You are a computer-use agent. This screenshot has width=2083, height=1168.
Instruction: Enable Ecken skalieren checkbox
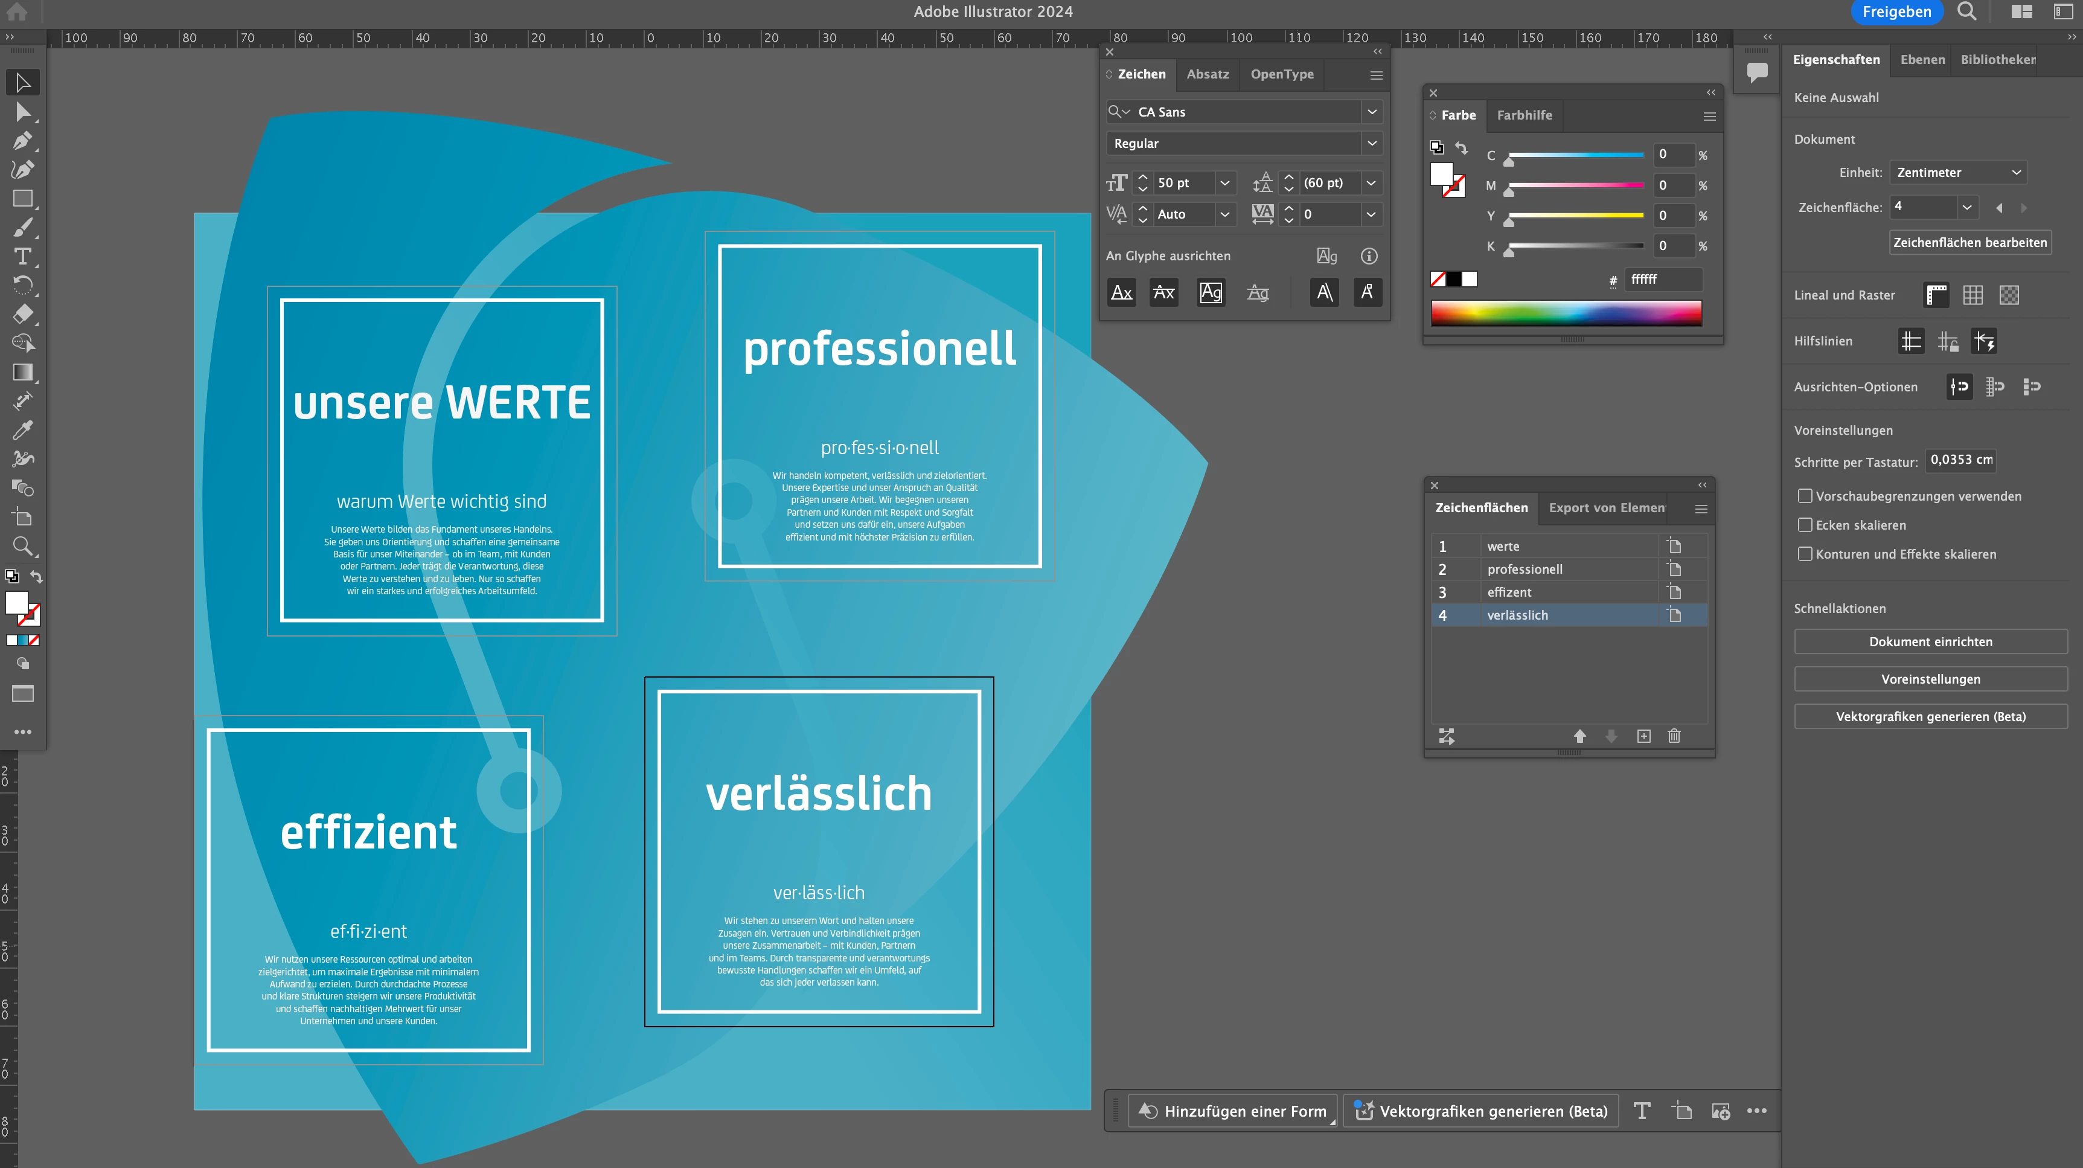[1805, 525]
